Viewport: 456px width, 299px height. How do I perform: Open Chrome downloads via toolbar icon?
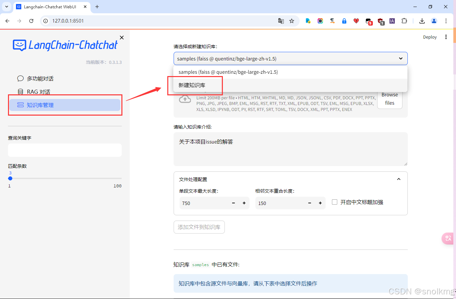(422, 21)
